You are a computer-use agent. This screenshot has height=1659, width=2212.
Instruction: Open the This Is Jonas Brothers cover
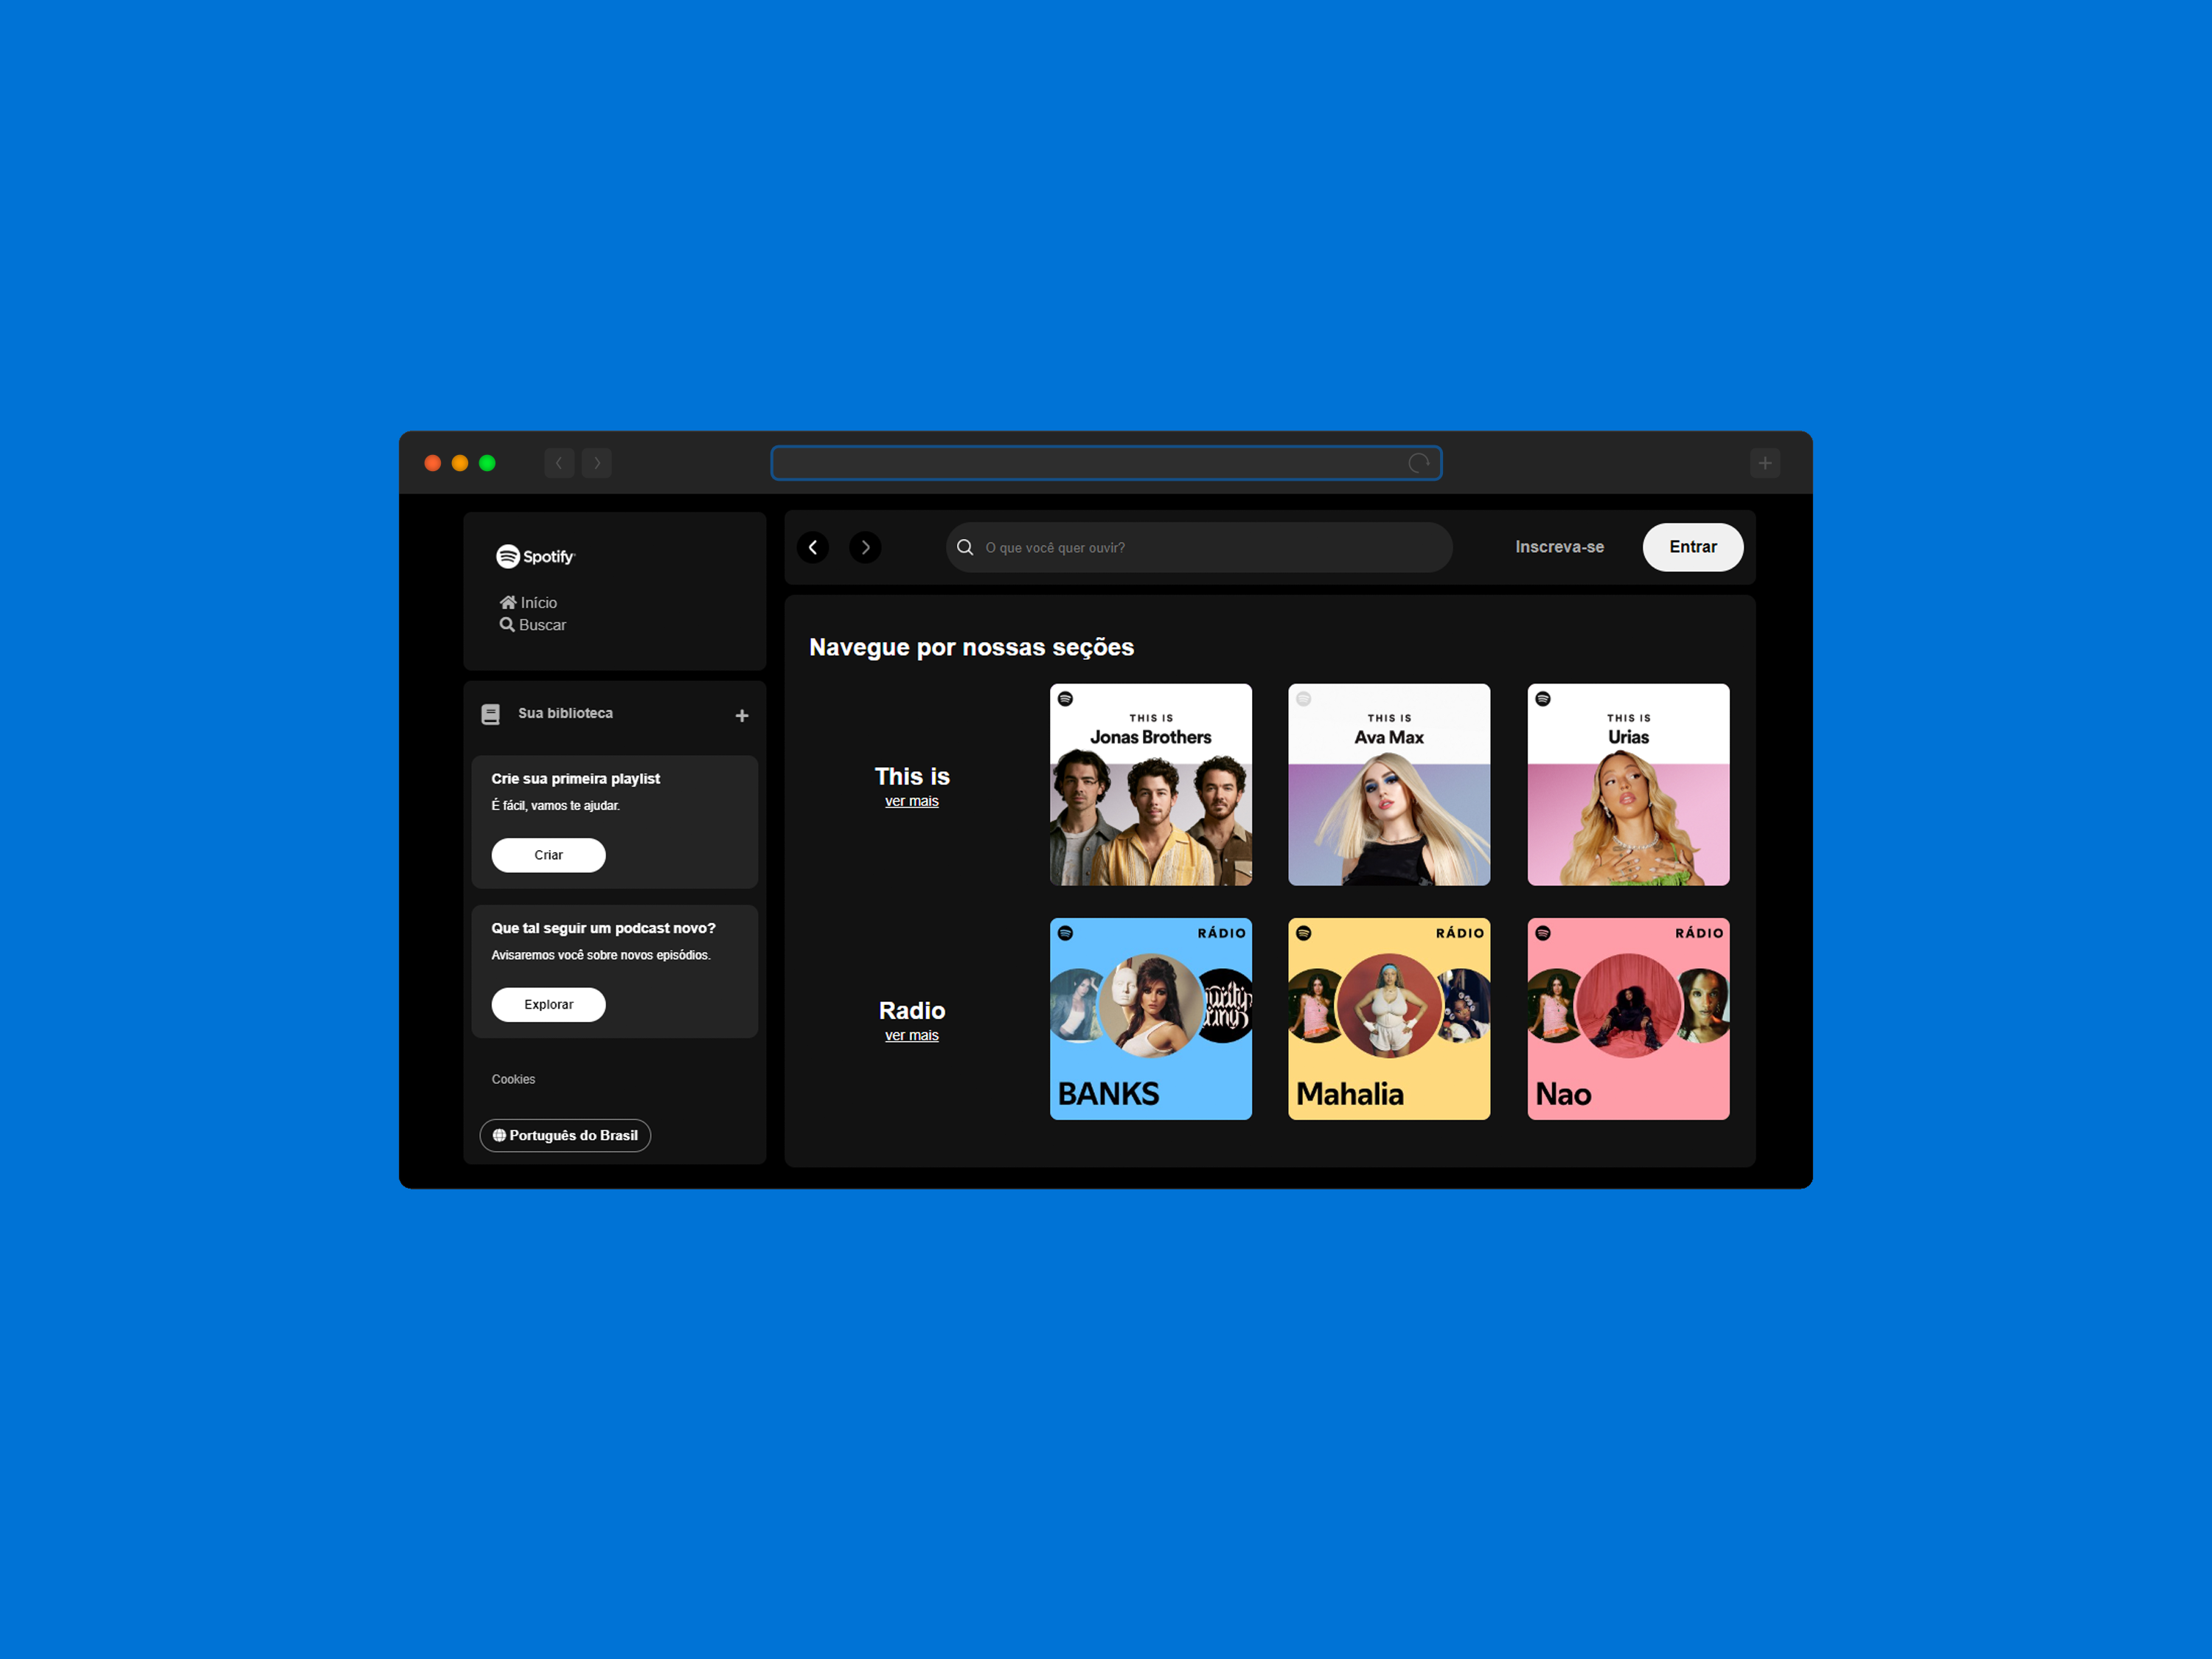(x=1151, y=785)
